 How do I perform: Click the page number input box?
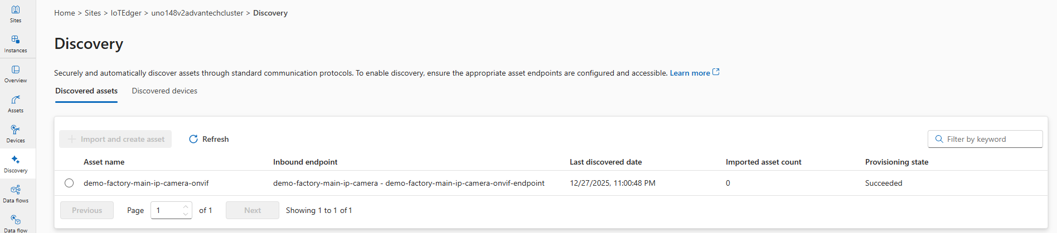click(x=167, y=210)
